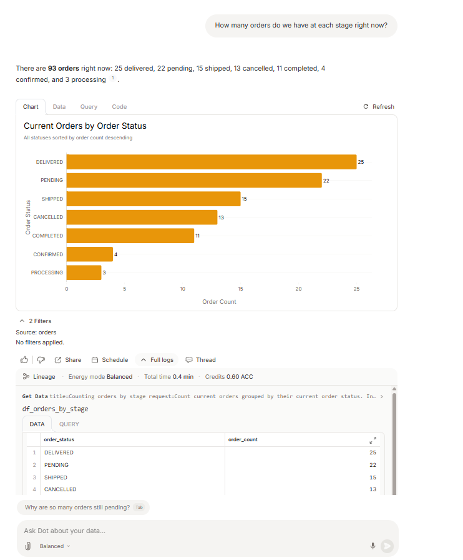This screenshot has height=560, width=463.
Task: Click the Lineage icon
Action: pos(26,376)
